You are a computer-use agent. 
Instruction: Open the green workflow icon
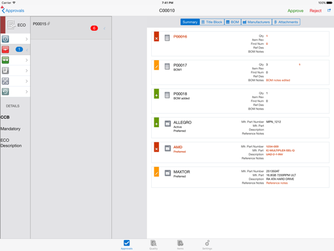pyautogui.click(x=5, y=60)
